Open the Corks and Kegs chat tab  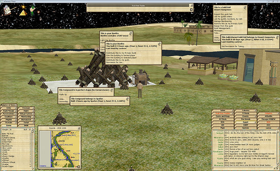click(x=223, y=116)
